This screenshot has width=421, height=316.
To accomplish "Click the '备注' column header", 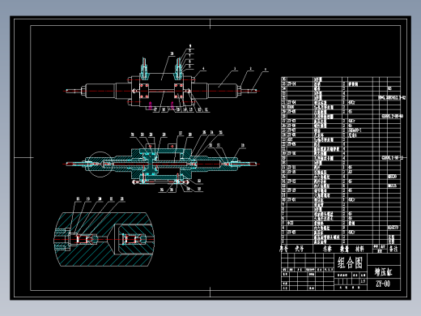I will coord(393,249).
